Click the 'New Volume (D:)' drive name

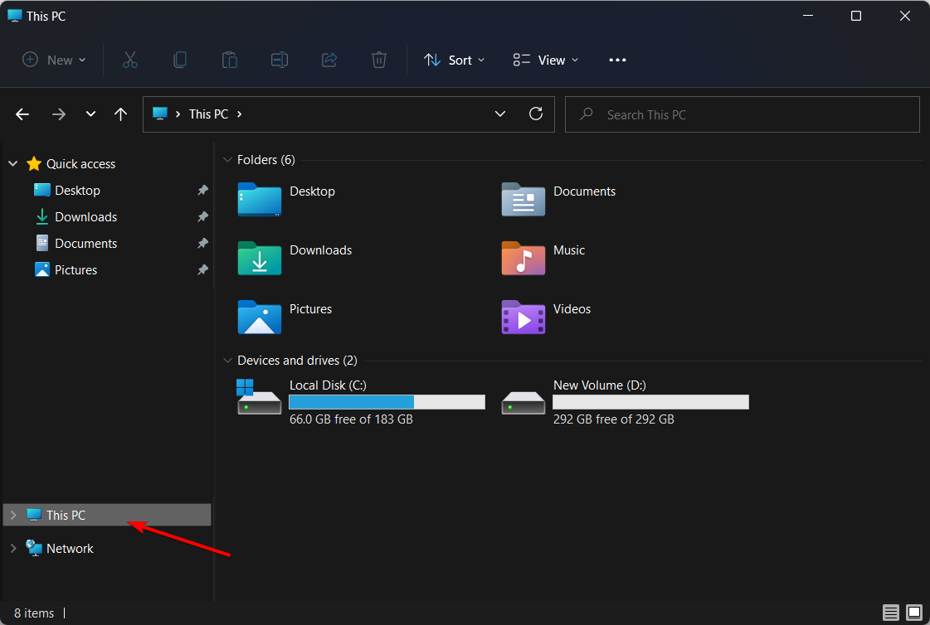click(x=600, y=385)
